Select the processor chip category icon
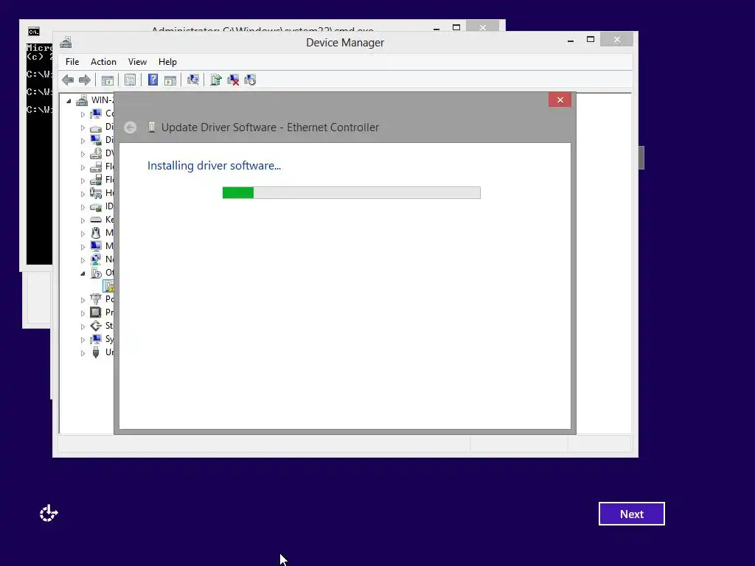The image size is (755, 566). pyautogui.click(x=96, y=312)
